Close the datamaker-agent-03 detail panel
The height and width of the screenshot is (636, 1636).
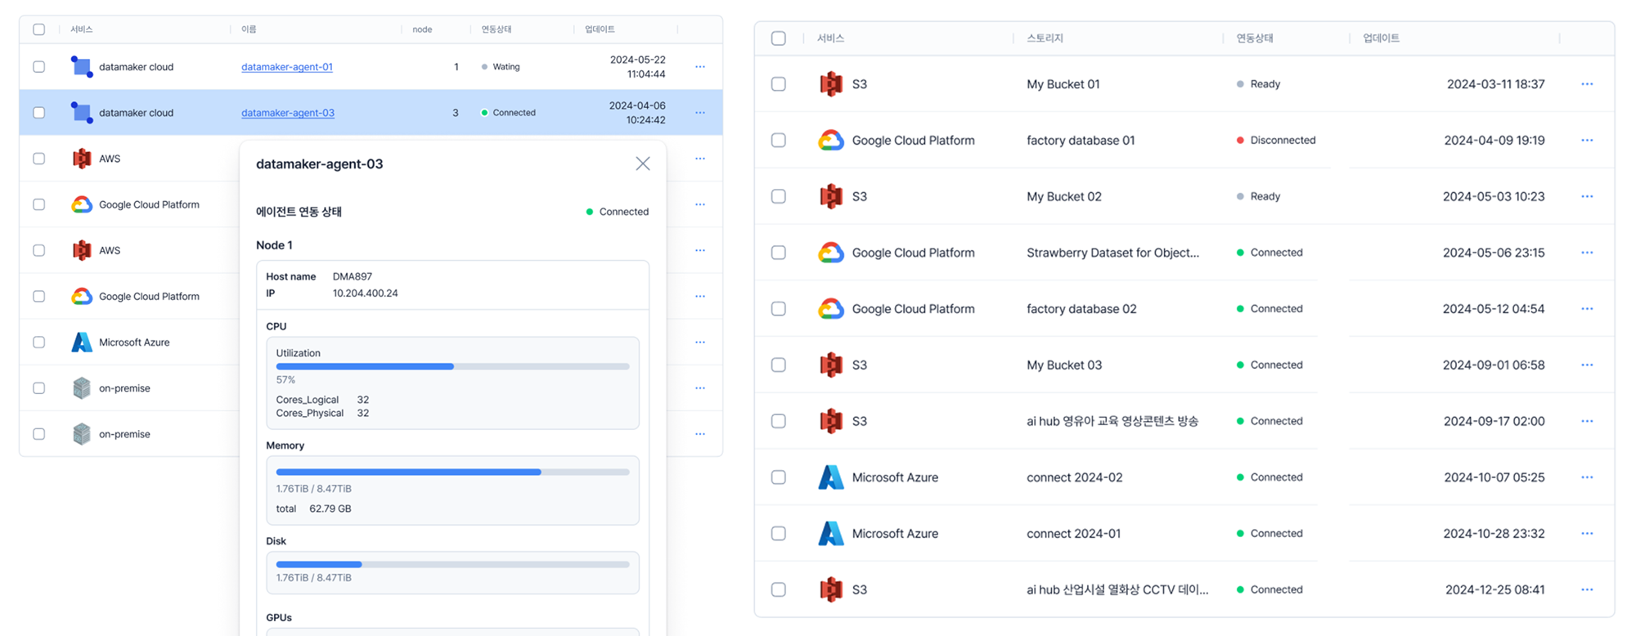(643, 163)
